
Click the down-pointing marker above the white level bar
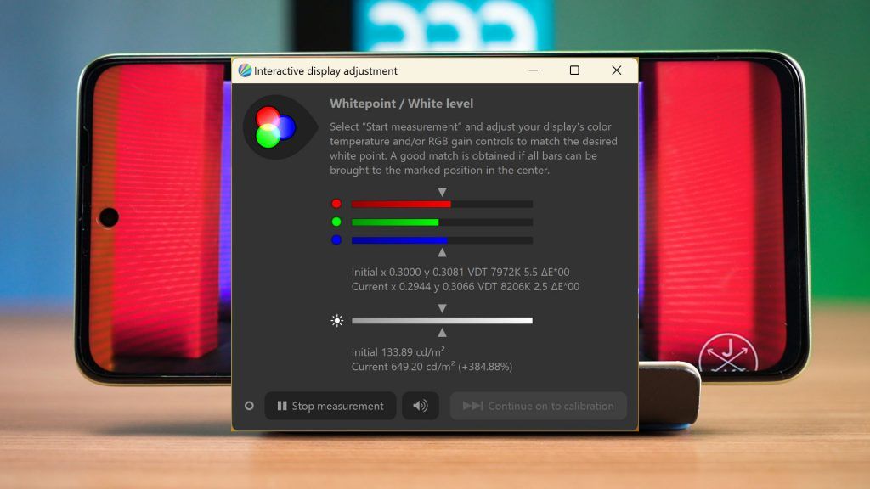[x=442, y=308]
